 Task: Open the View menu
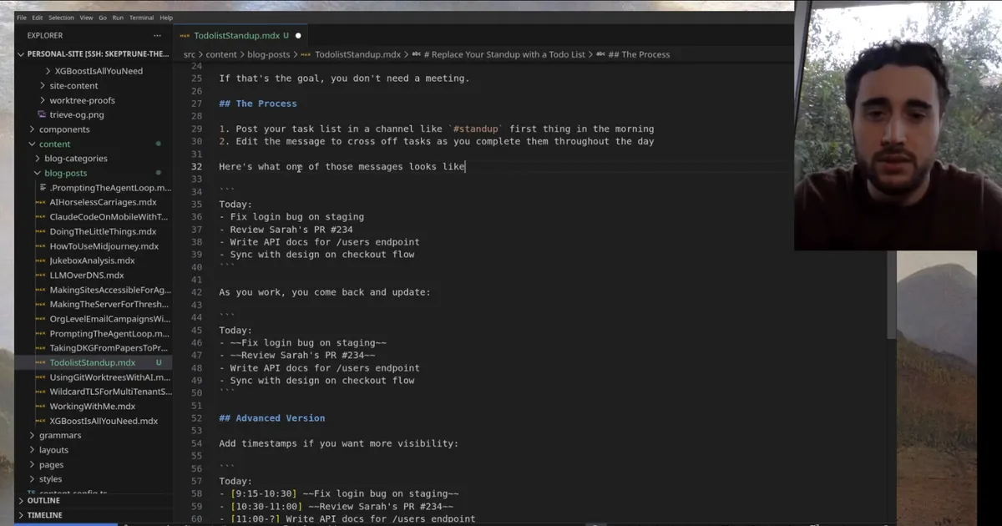tap(87, 18)
